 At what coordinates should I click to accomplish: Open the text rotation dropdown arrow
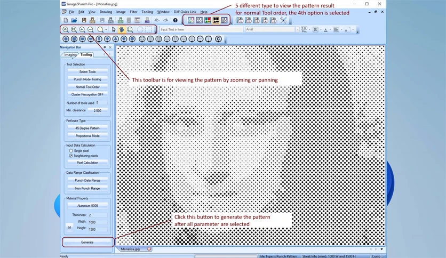tap(353, 29)
